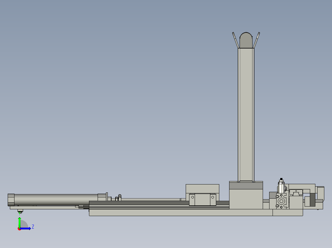Viewport: 332px width, 248px height.
Task: Select the end cap of the cylinder at far left
Action: tap(11, 200)
